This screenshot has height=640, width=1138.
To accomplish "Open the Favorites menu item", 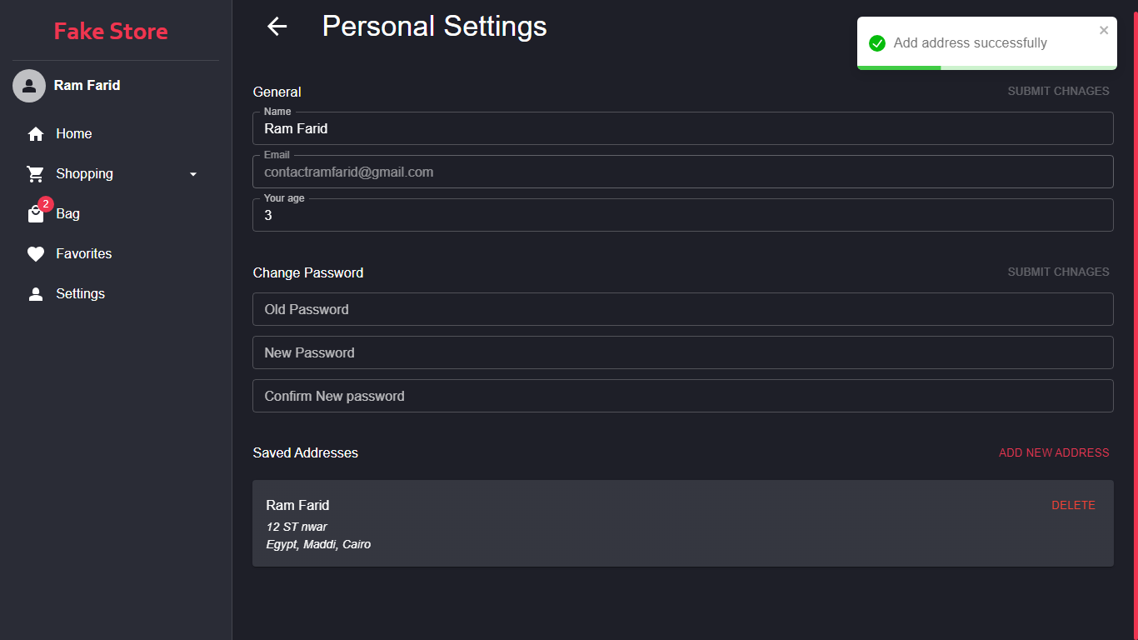I will tap(83, 254).
